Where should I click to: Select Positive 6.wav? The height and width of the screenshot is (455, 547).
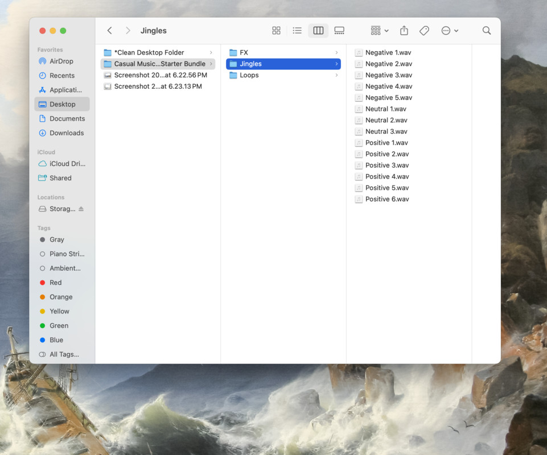click(x=409, y=199)
